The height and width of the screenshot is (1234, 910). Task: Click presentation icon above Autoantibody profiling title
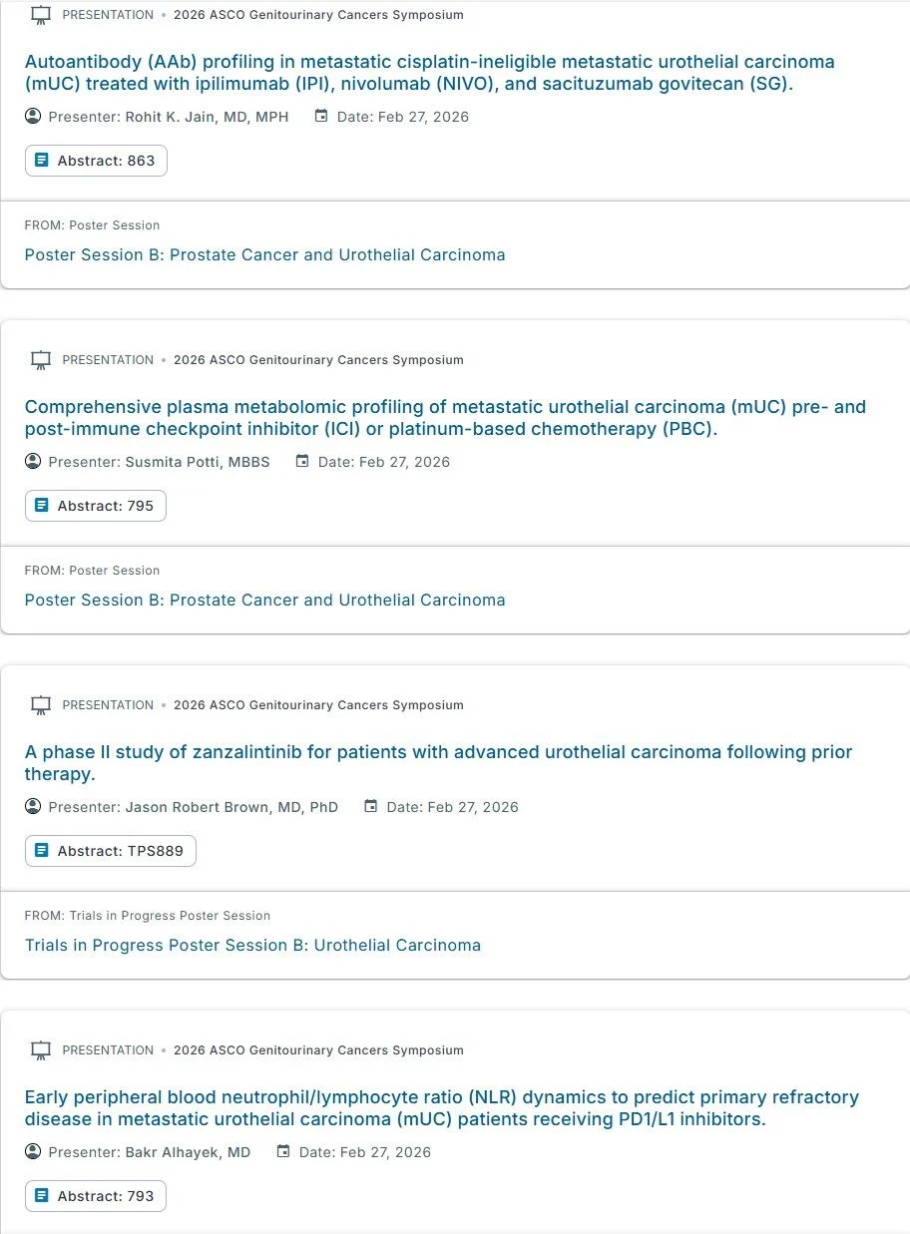41,15
